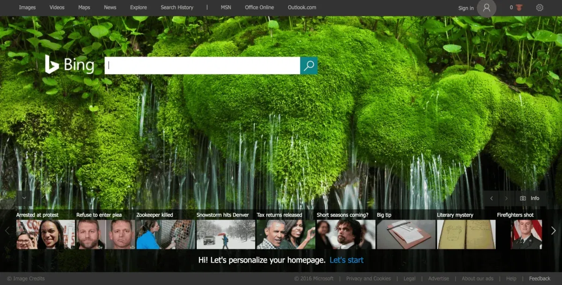Click the "Zookeeper killed" headline text

[x=155, y=215]
